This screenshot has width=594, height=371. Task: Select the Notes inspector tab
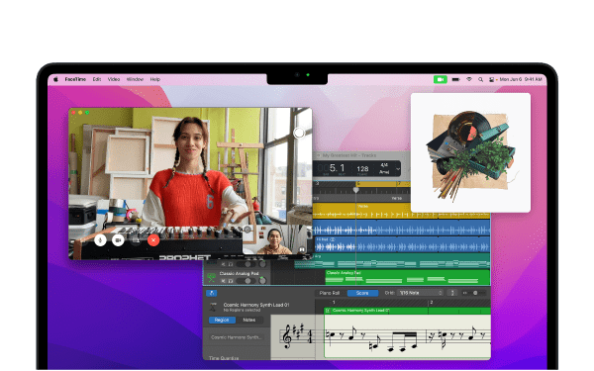pos(248,320)
